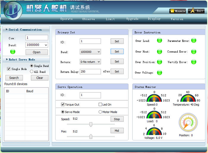Click the Speed slider handle
Screen dimensions: 208x153
(x=91, y=124)
